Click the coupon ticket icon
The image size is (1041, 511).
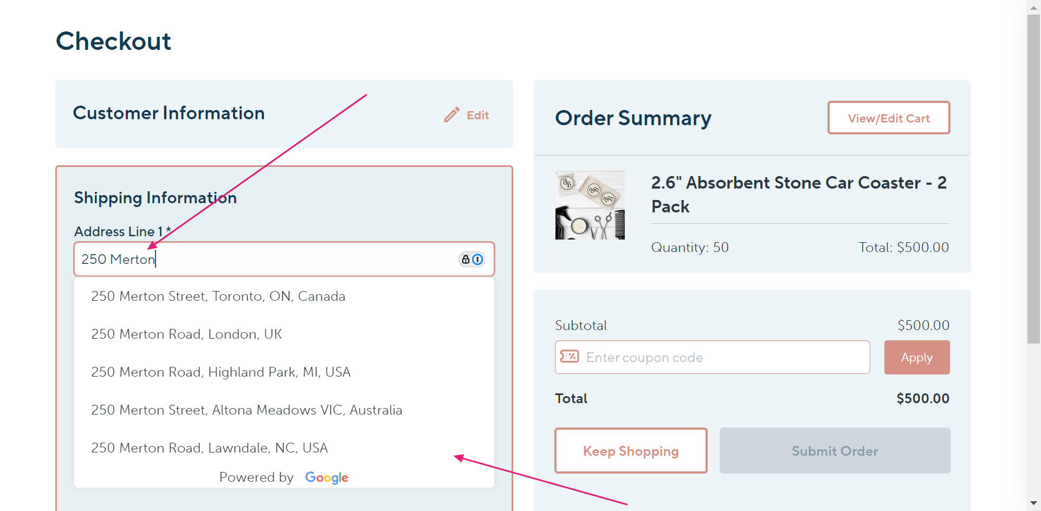pos(570,357)
